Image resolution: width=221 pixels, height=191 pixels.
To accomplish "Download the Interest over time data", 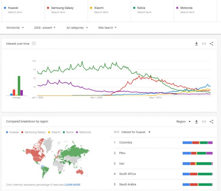I will 196,44.
